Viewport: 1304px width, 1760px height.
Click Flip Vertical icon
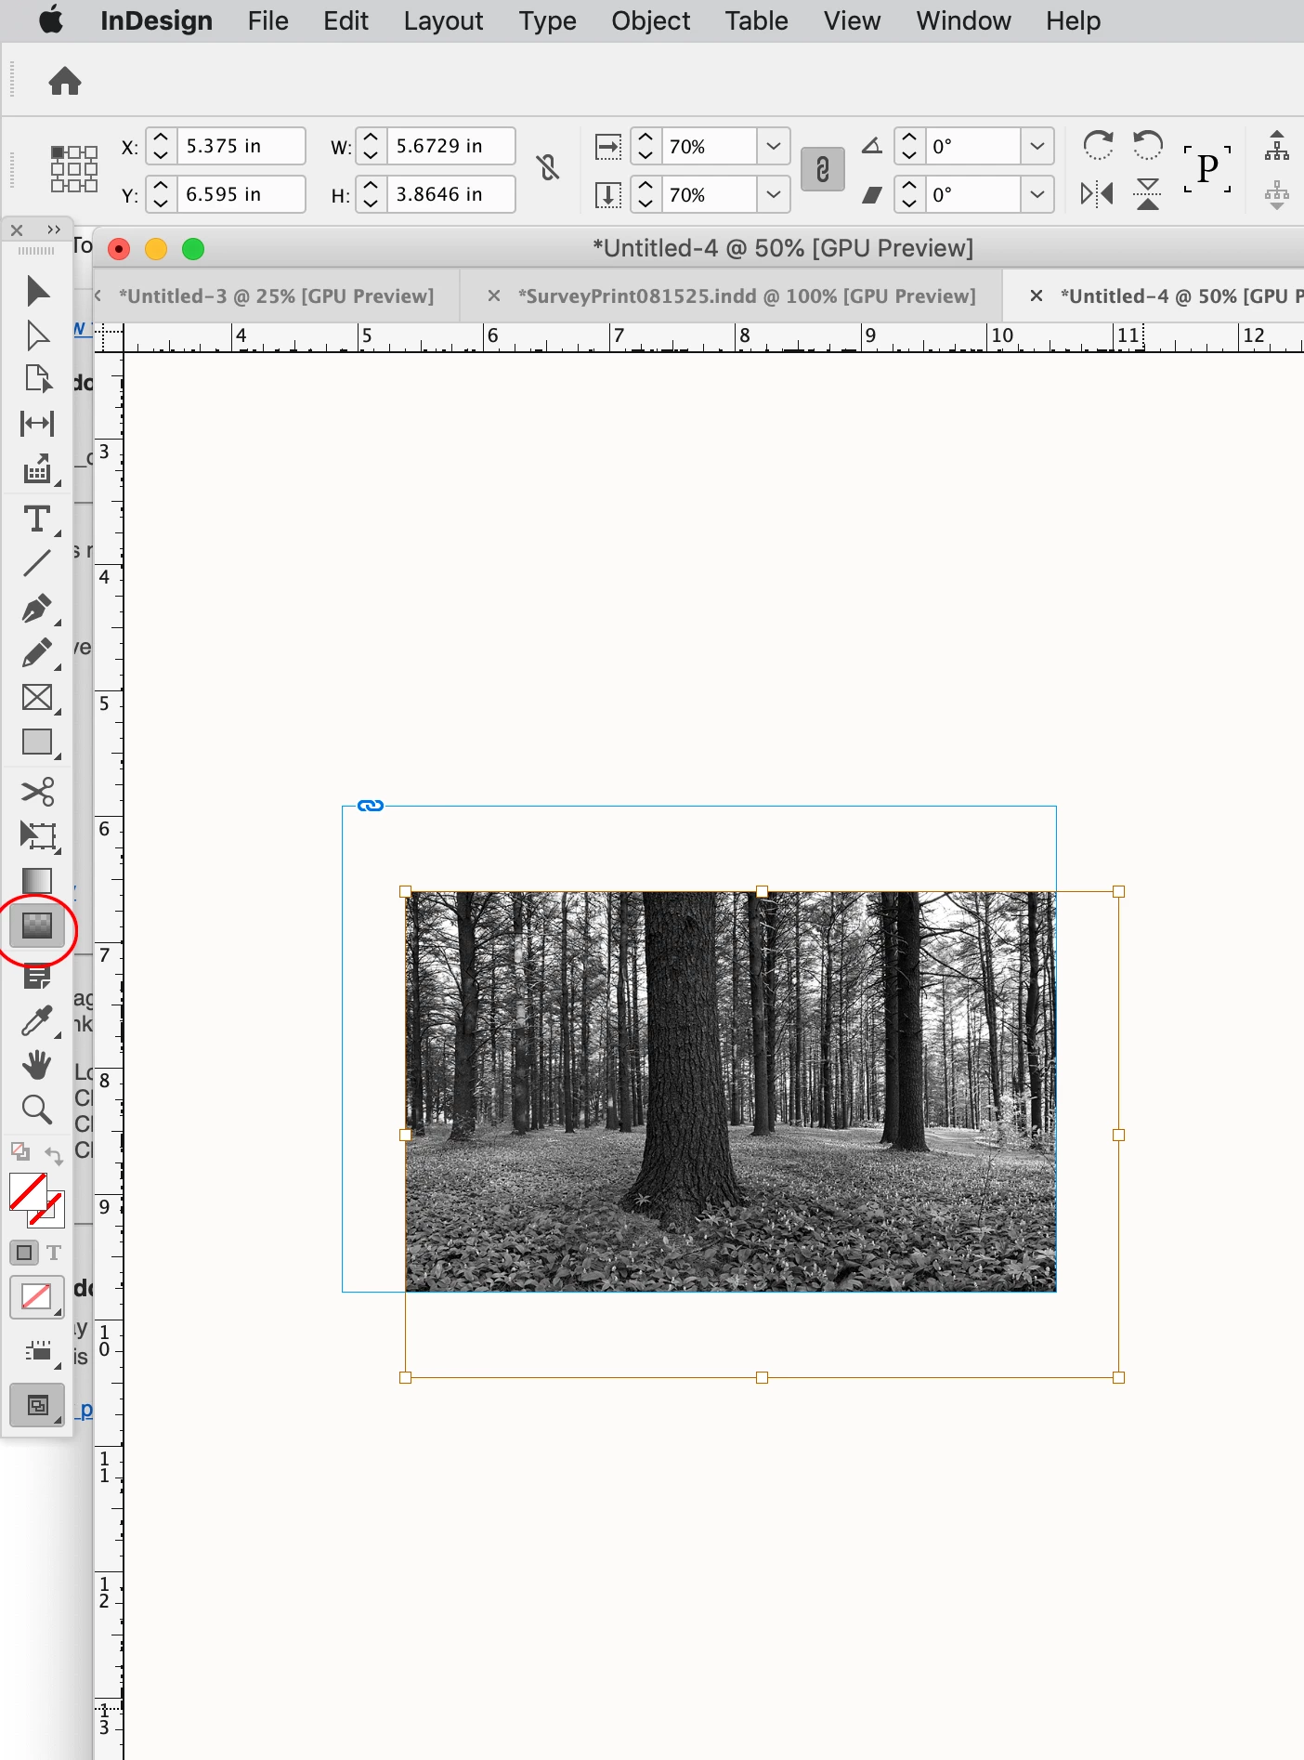pyautogui.click(x=1148, y=194)
